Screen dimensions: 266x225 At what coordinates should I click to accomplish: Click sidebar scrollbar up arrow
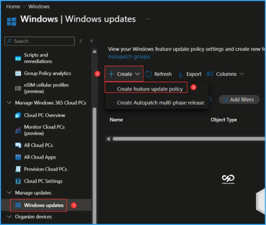95,51
